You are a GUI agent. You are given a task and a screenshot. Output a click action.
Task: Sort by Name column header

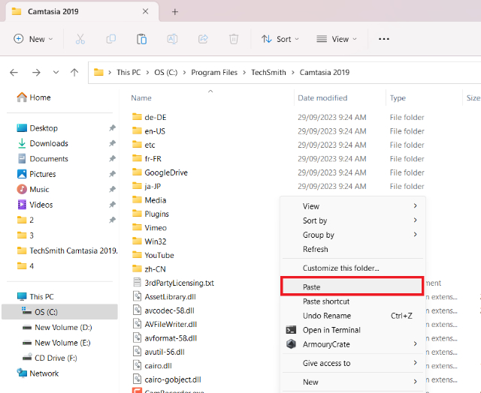pos(141,98)
